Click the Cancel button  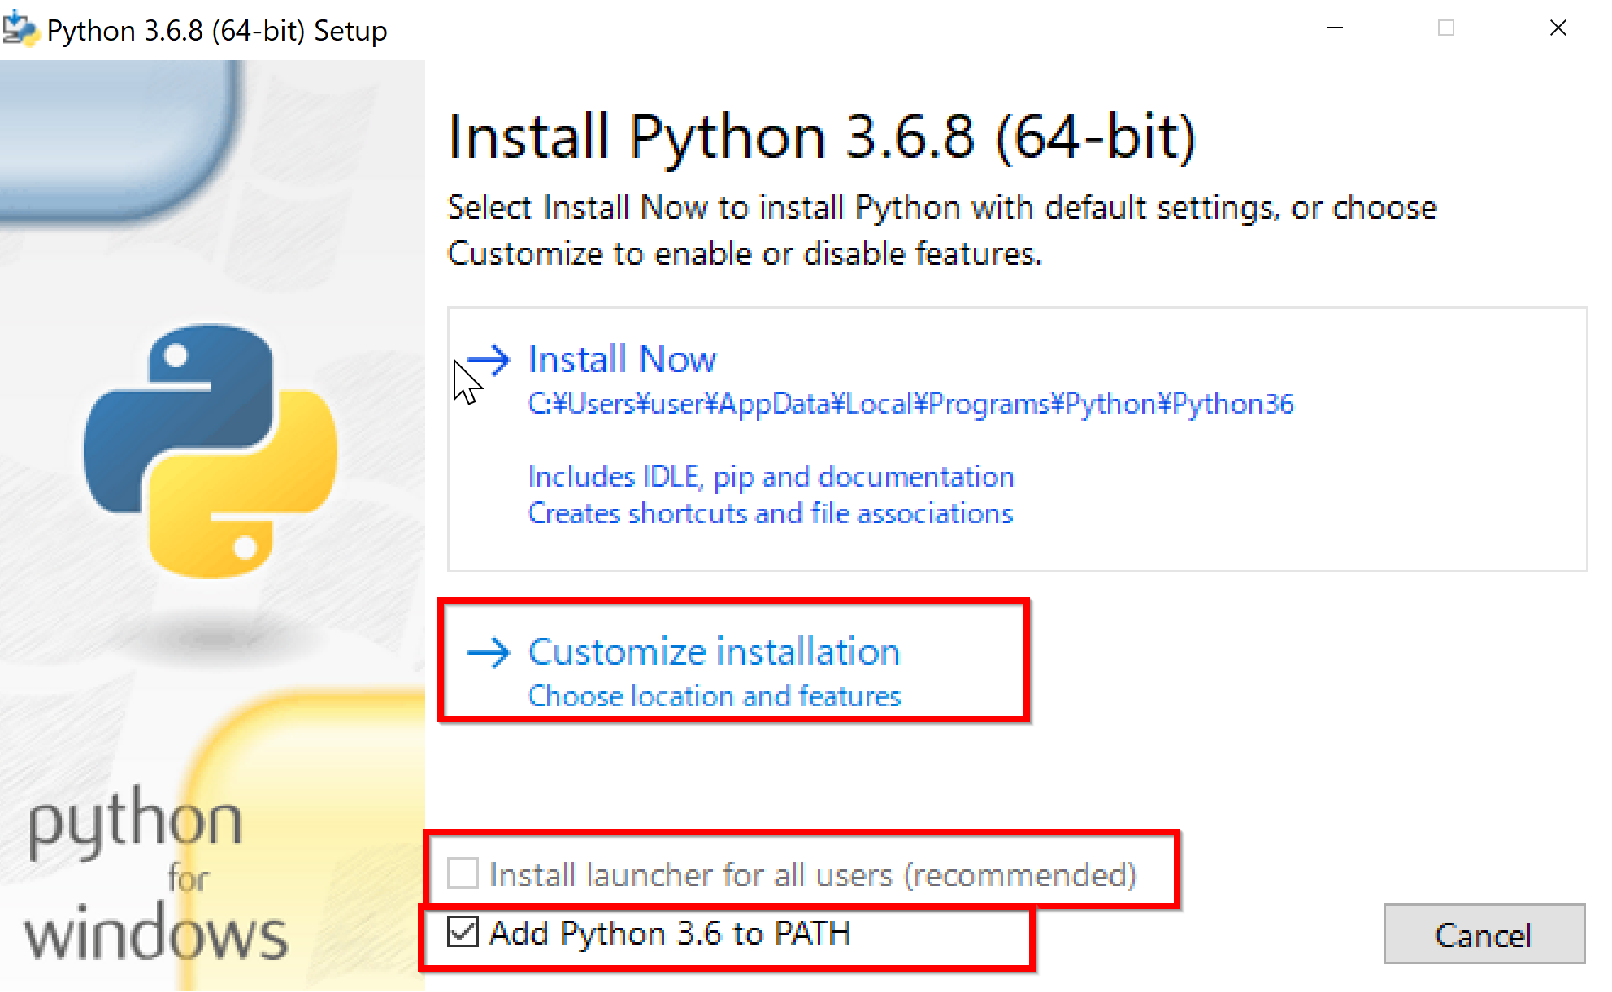click(1484, 934)
